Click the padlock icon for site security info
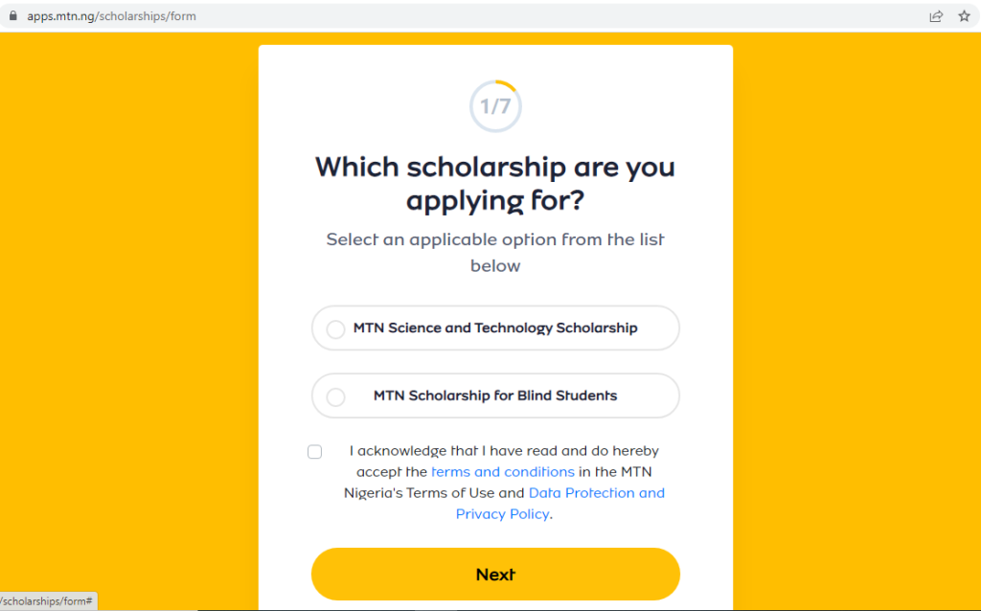 click(11, 15)
